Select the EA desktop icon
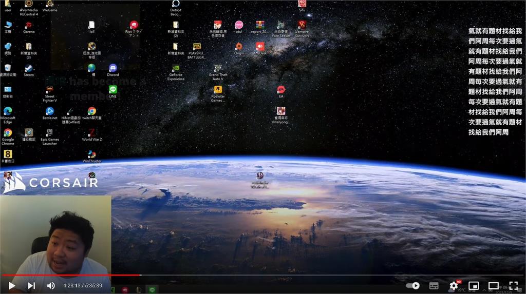 click(281, 91)
